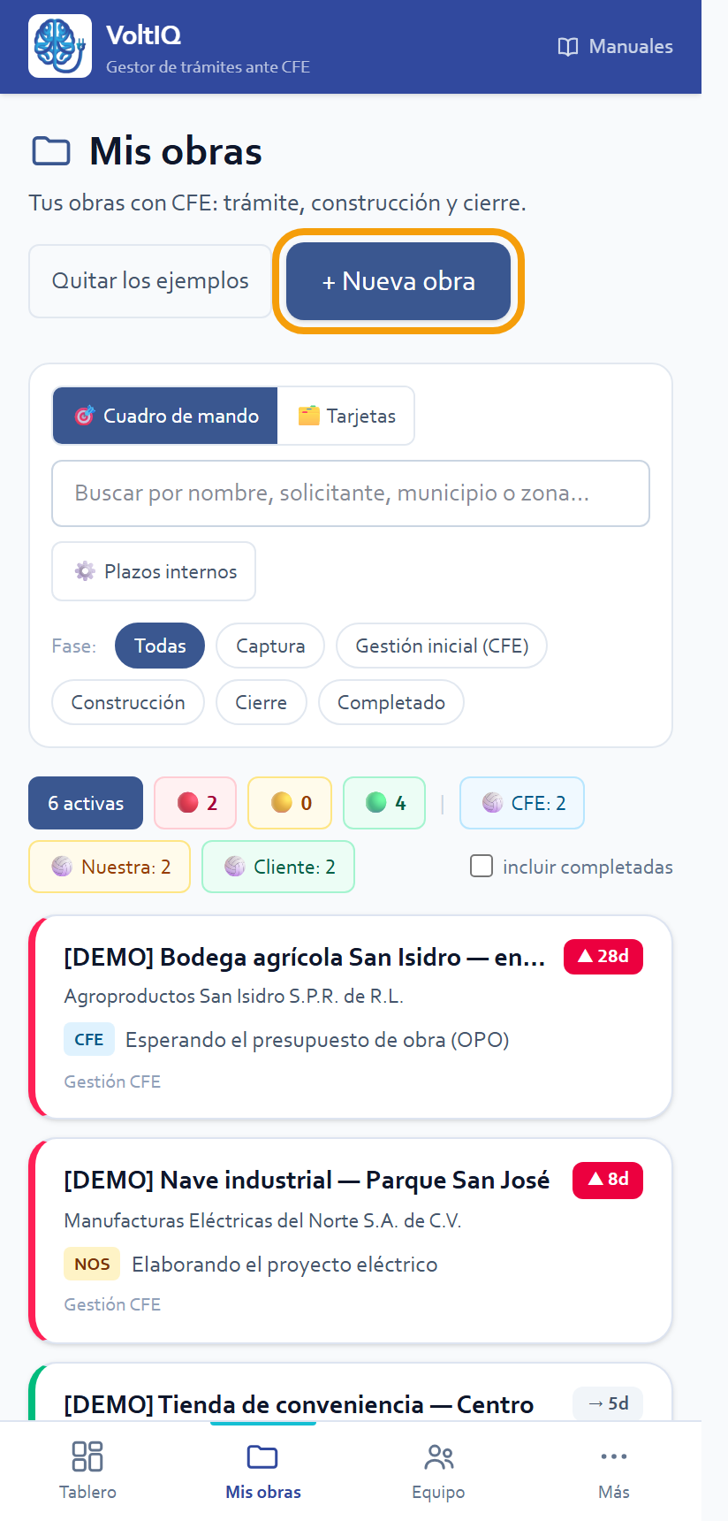Switch to the Tarjetas view tab
Image resolution: width=728 pixels, height=1521 pixels.
(346, 416)
